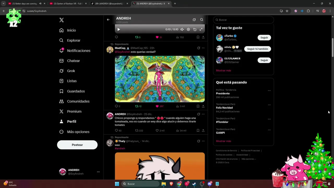Open video settings gear
This screenshot has height=188, width=334.
188,30
